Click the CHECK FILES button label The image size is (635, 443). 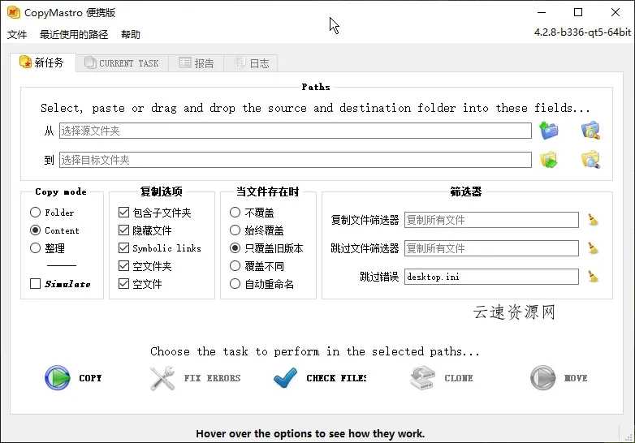(x=336, y=378)
